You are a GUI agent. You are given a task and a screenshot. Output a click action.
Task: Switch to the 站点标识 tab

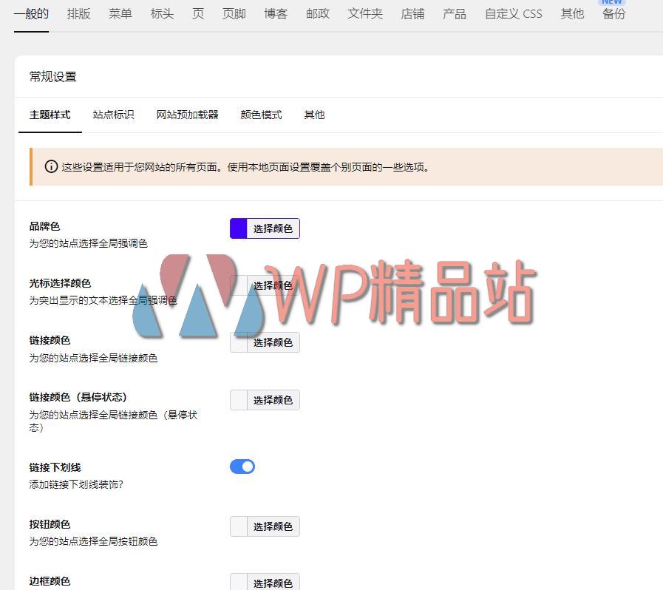tap(113, 115)
